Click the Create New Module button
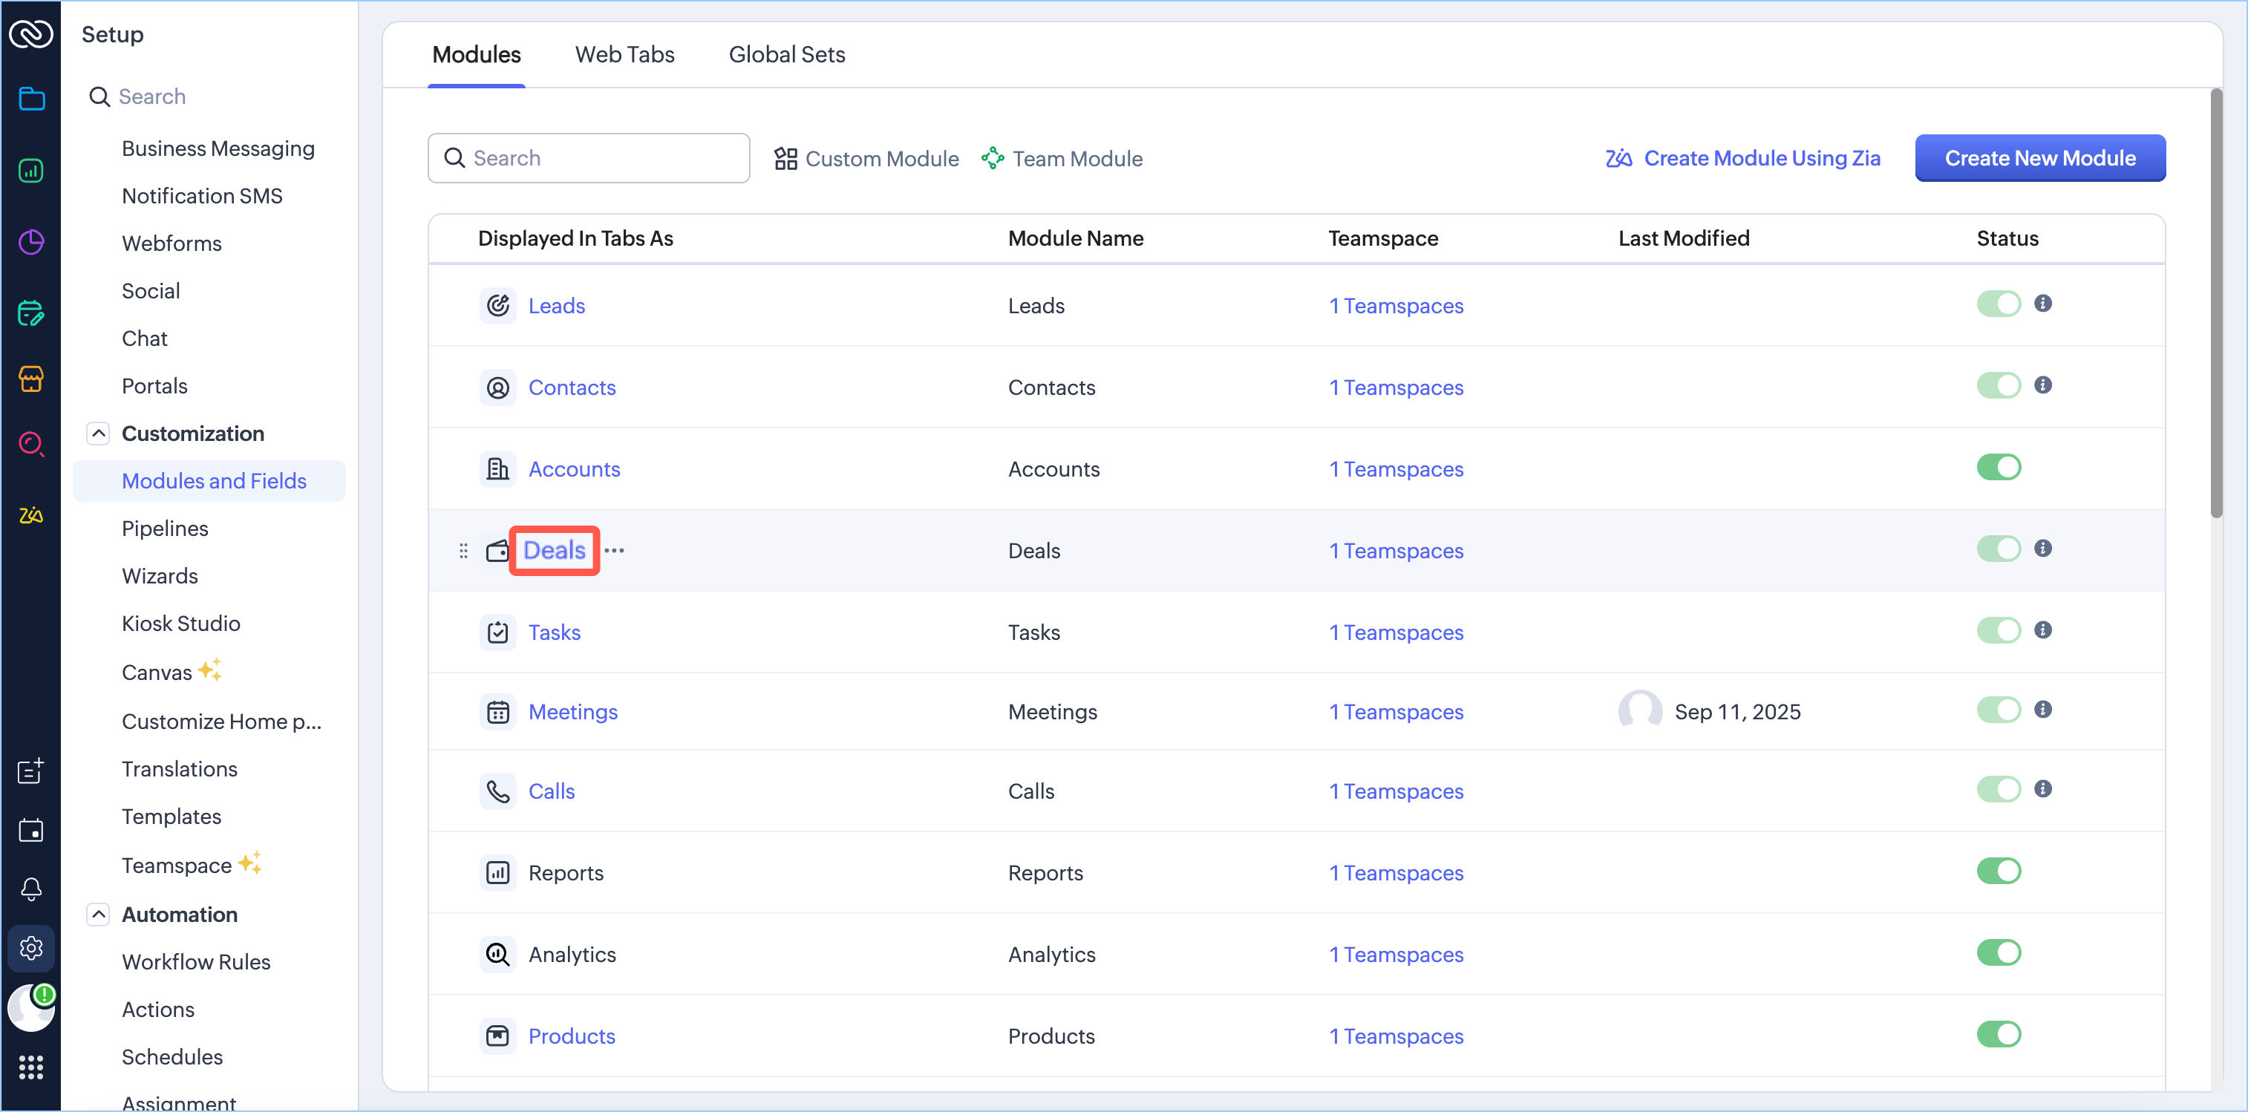 (x=2039, y=158)
